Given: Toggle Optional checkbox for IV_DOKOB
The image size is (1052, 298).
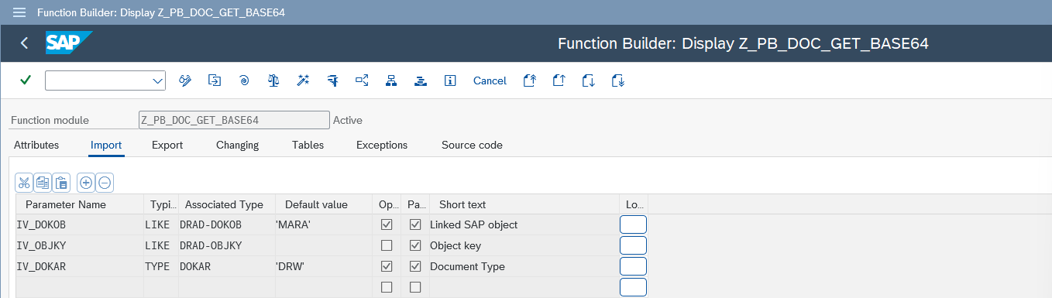Looking at the screenshot, I should [x=387, y=224].
